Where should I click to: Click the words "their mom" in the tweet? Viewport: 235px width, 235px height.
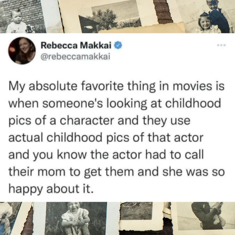pos(37,172)
